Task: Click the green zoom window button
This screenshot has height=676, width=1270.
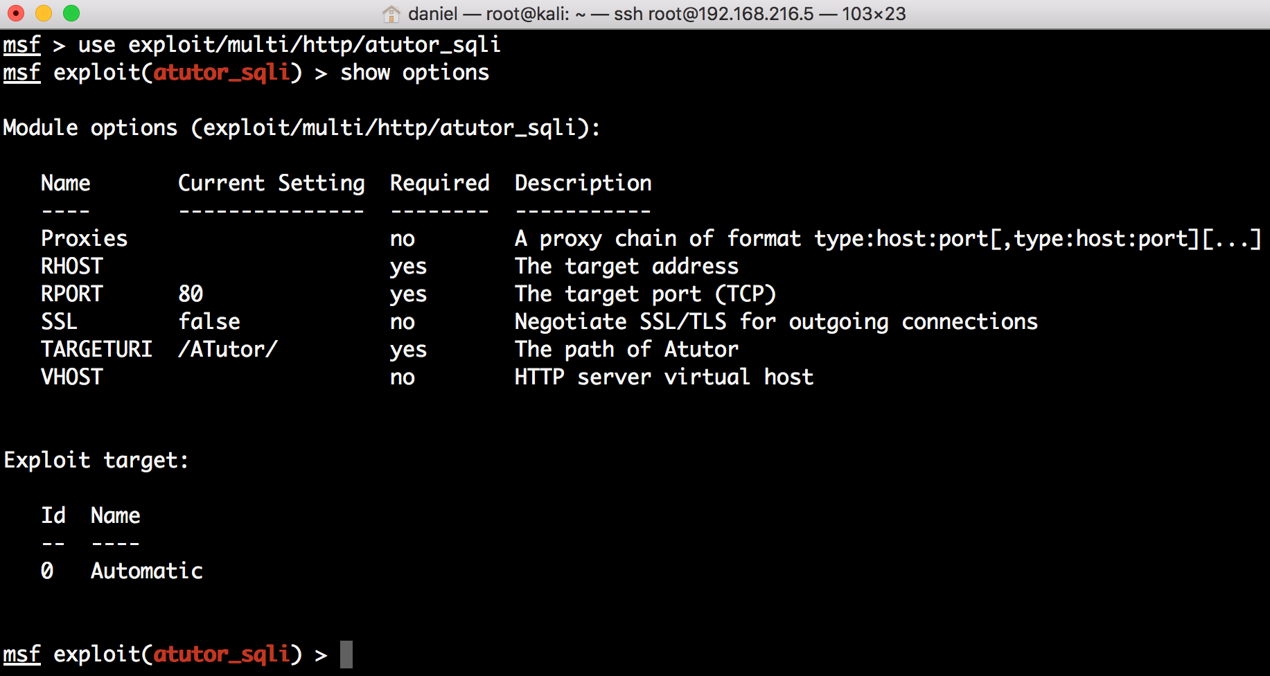Action: (71, 13)
